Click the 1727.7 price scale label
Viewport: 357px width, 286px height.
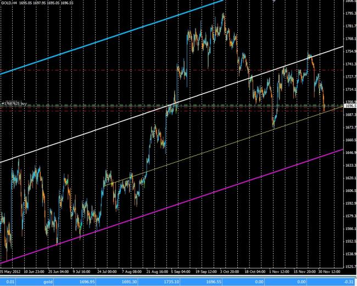[x=350, y=77]
